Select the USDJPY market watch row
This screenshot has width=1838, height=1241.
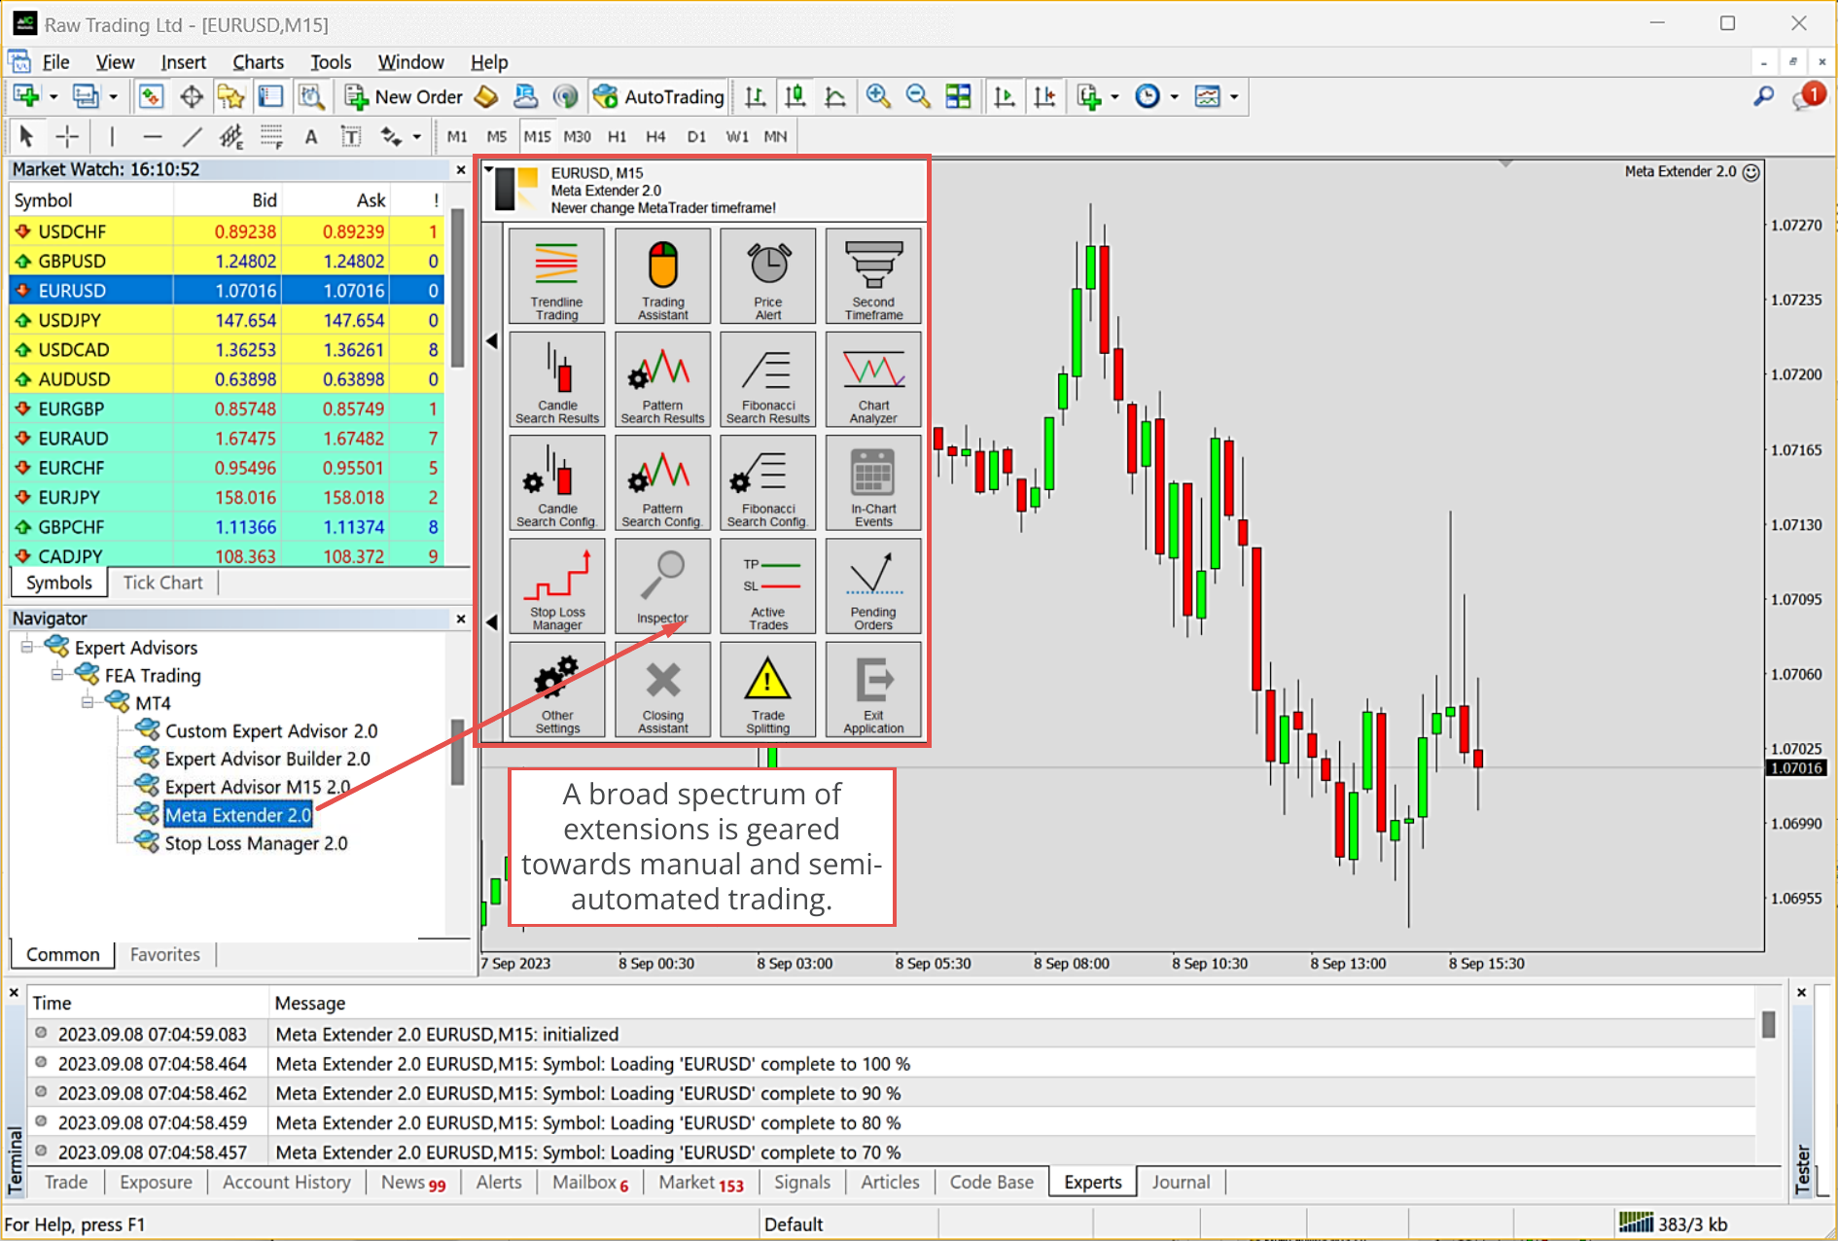pos(227,320)
